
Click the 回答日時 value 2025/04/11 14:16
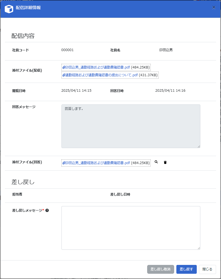(170, 91)
